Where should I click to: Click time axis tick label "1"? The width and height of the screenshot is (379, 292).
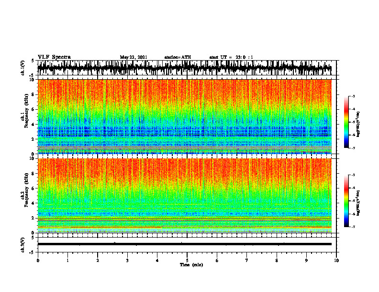click(67, 261)
